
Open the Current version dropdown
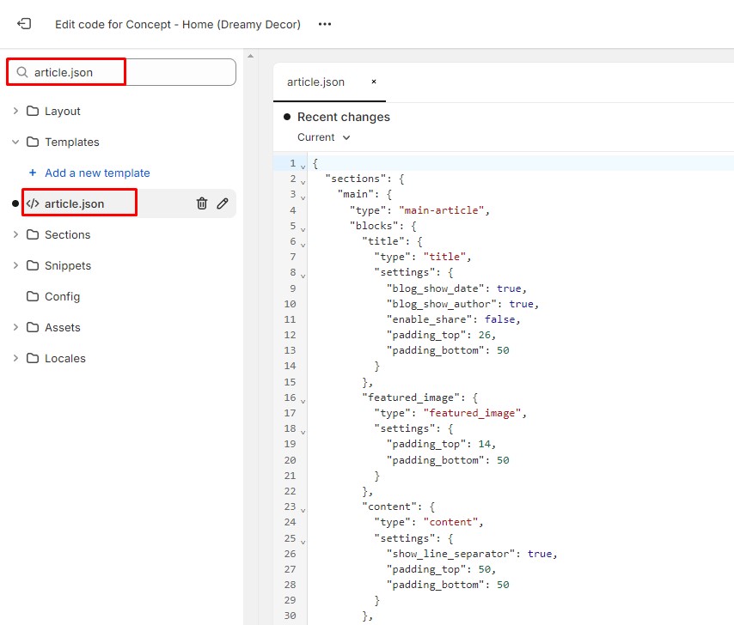click(324, 137)
